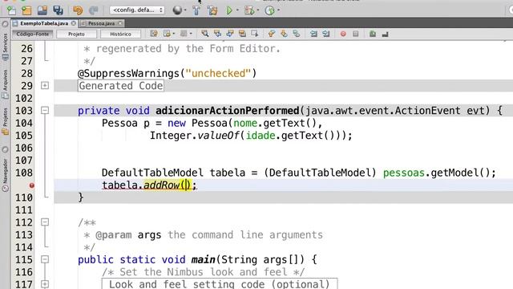Open Debug project dropdown arrow

(x=258, y=10)
